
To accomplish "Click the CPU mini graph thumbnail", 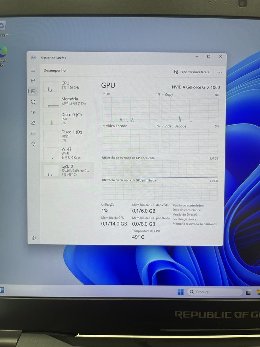I will coord(51,86).
